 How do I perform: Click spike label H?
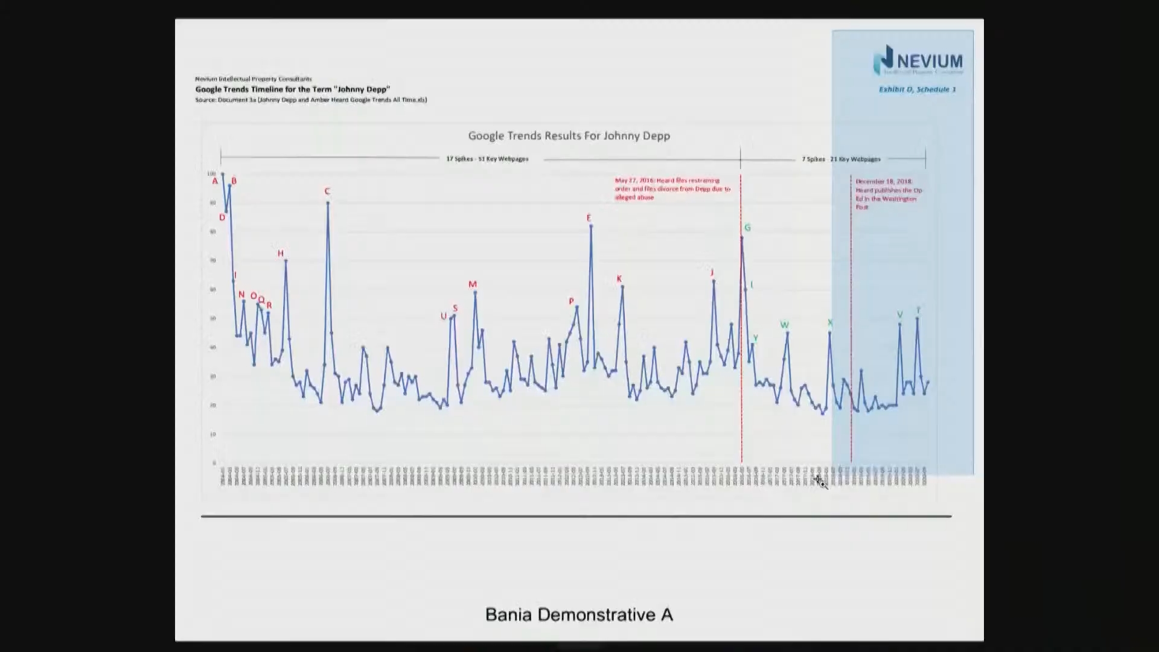[x=280, y=253]
